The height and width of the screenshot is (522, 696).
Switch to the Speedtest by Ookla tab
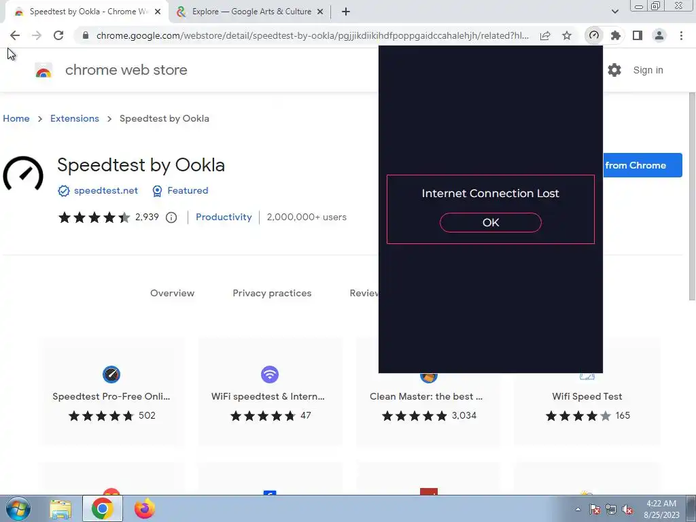click(86, 12)
